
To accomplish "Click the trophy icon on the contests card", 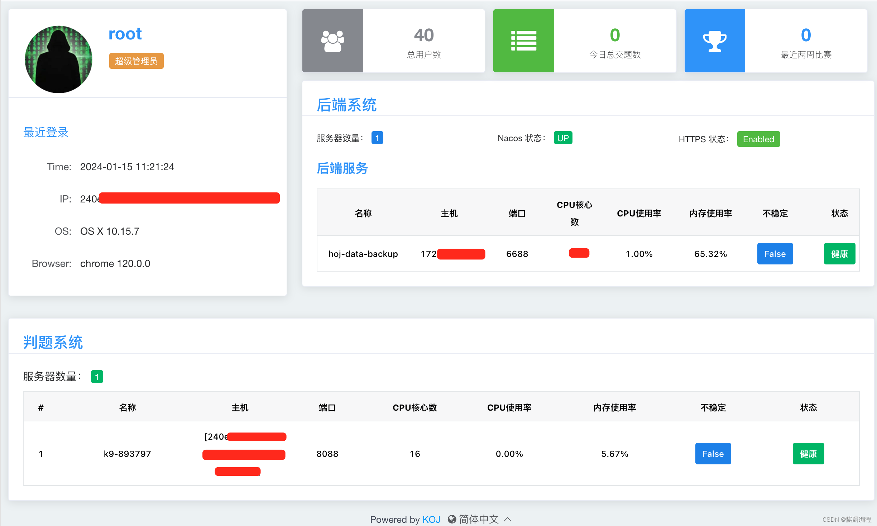I will [714, 40].
